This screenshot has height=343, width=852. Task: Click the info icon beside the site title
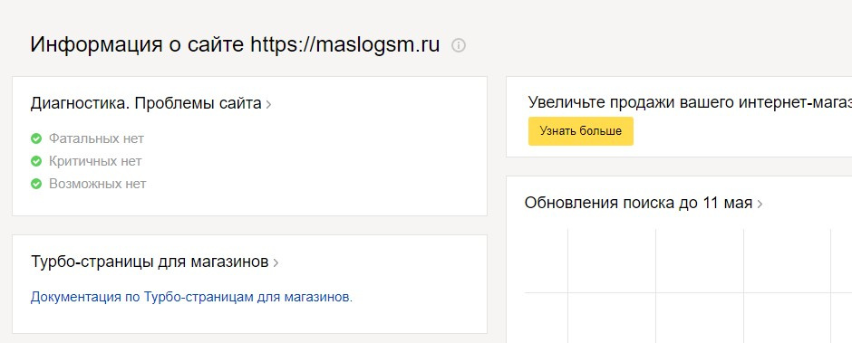point(459,45)
